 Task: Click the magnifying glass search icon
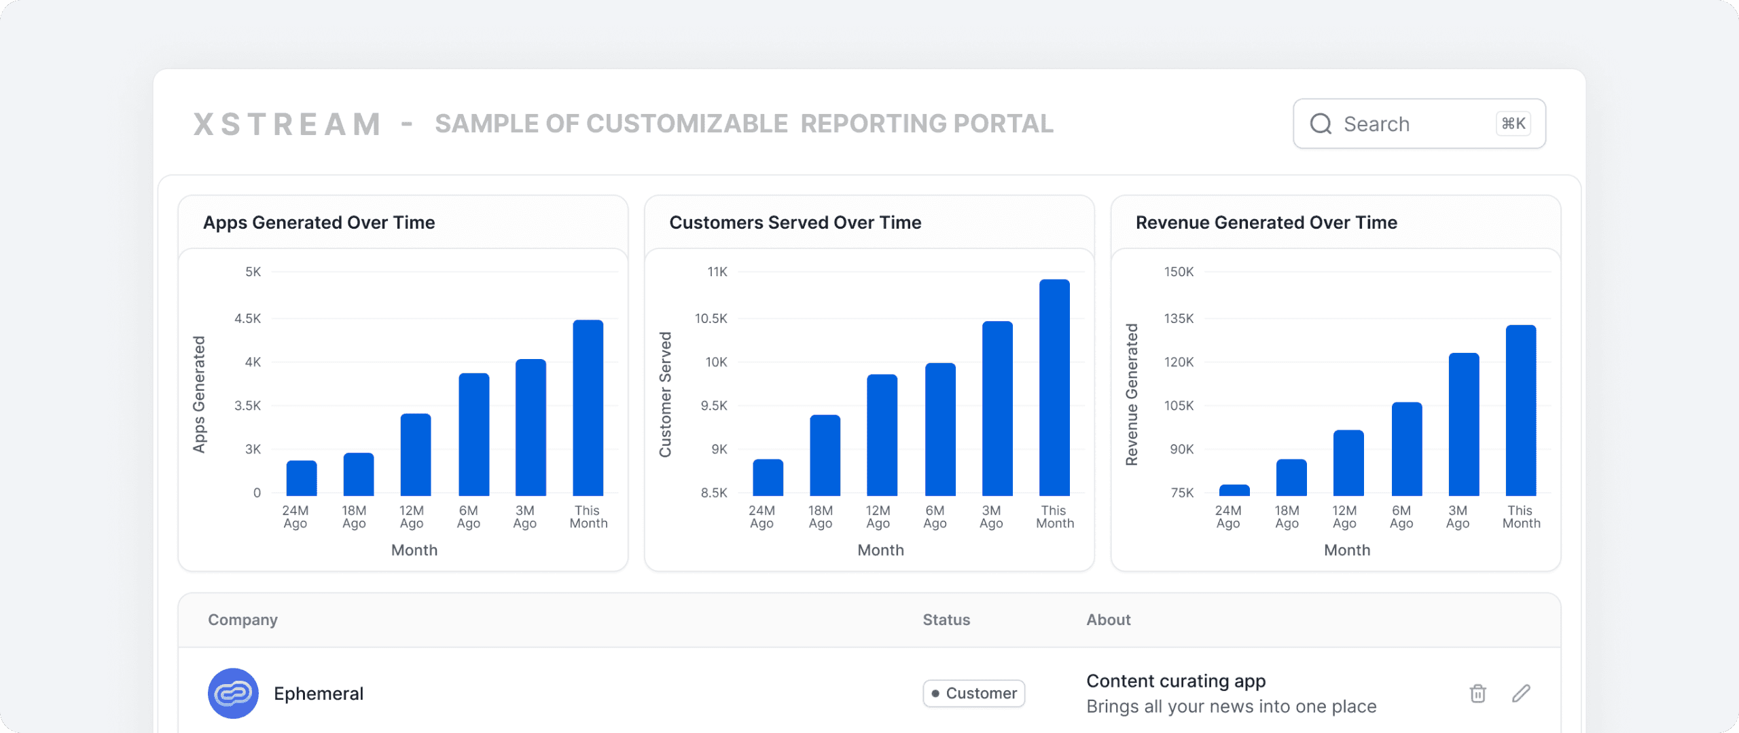pyautogui.click(x=1321, y=124)
